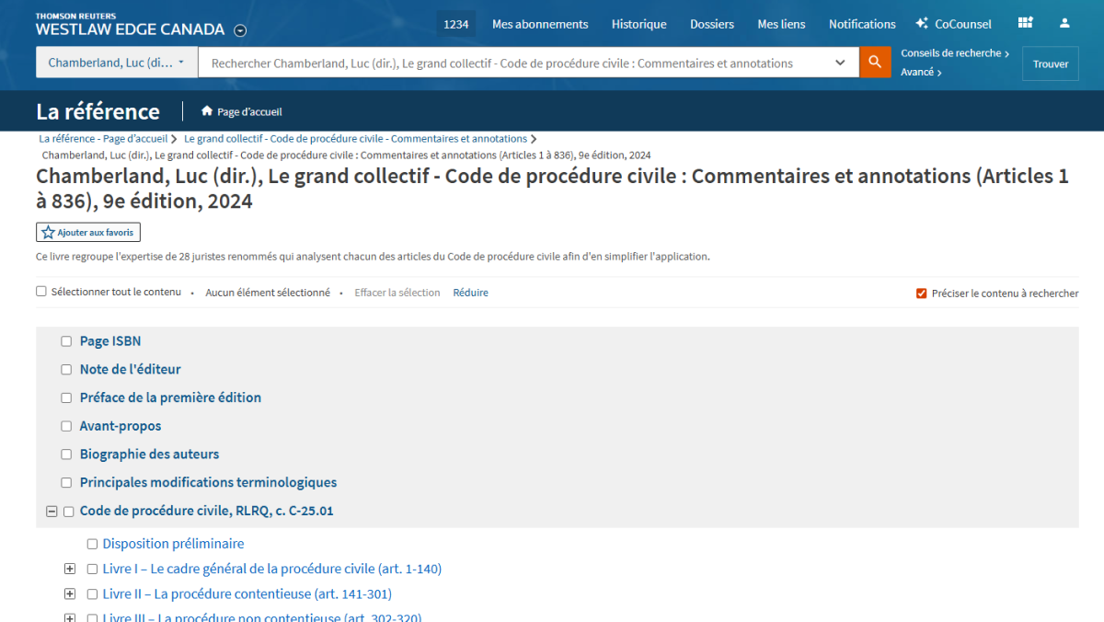
Task: Collapse the Code de procédure civile section
Action: click(52, 511)
